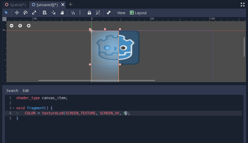Zoom in the canvas viewport
Image resolution: width=248 pixels, height=143 pixels.
(x=29, y=26)
